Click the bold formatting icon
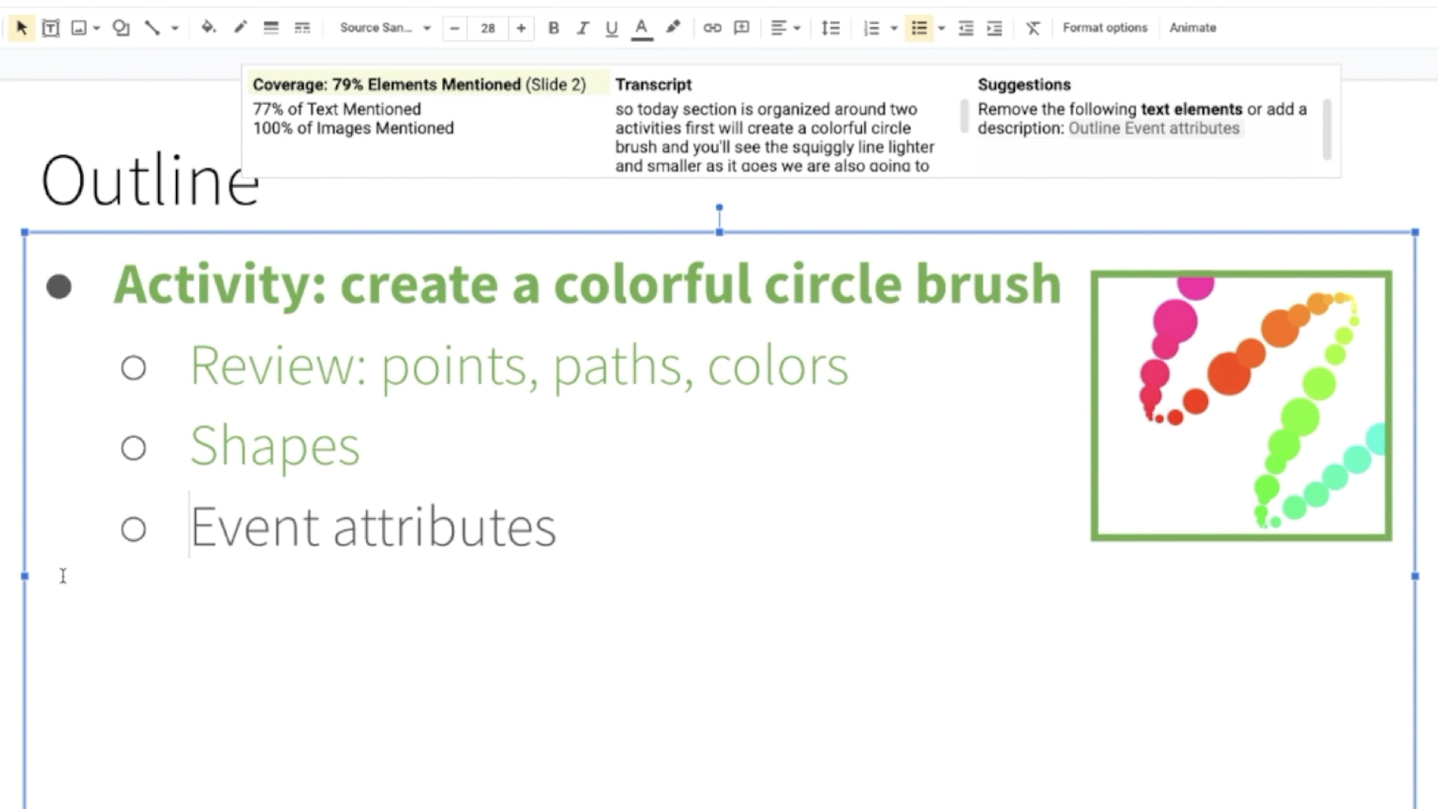 coord(553,27)
